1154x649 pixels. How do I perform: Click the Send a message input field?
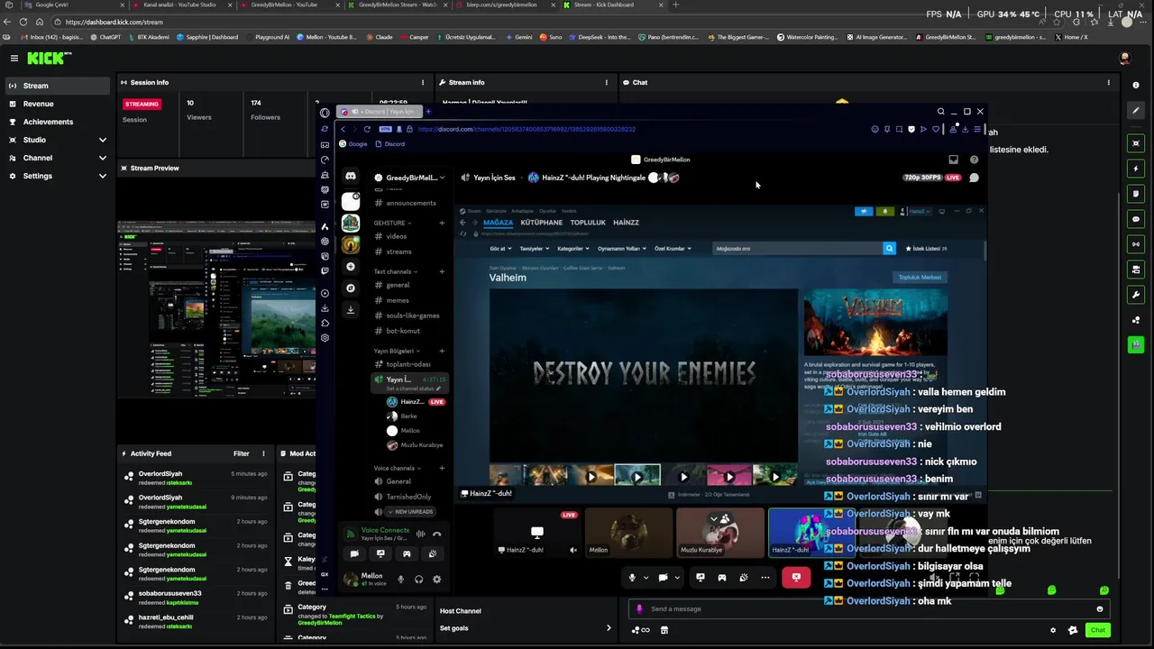tap(870, 608)
